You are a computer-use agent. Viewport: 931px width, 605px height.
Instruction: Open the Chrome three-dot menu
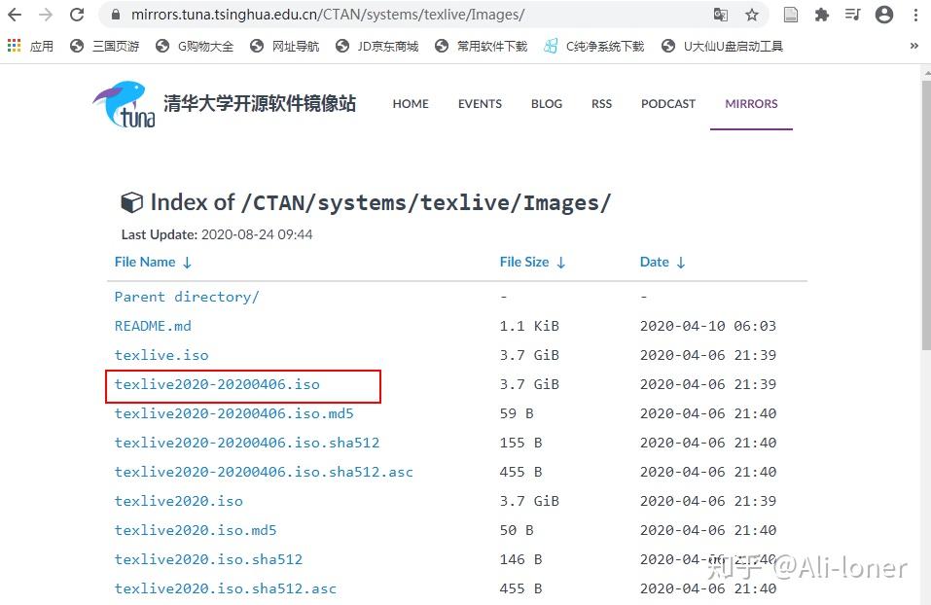(x=915, y=16)
